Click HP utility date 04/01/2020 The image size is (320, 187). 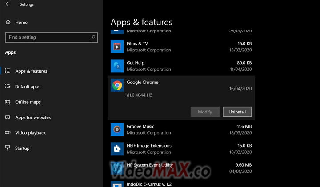(240, 171)
